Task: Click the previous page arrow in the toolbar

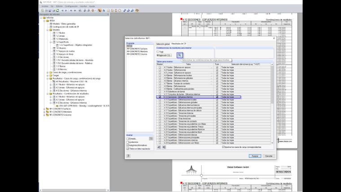Action: 62,10
